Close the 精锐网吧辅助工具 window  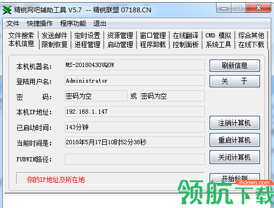[x=258, y=8]
